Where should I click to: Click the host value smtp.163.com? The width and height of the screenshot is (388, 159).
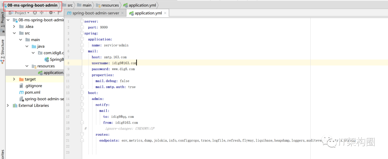[115, 57]
